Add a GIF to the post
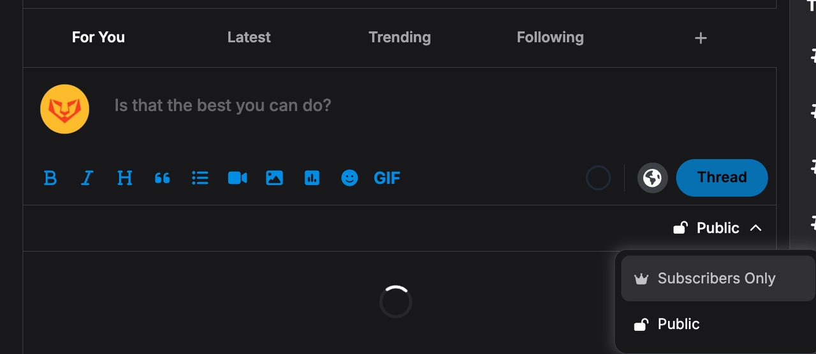816x354 pixels. tap(387, 178)
